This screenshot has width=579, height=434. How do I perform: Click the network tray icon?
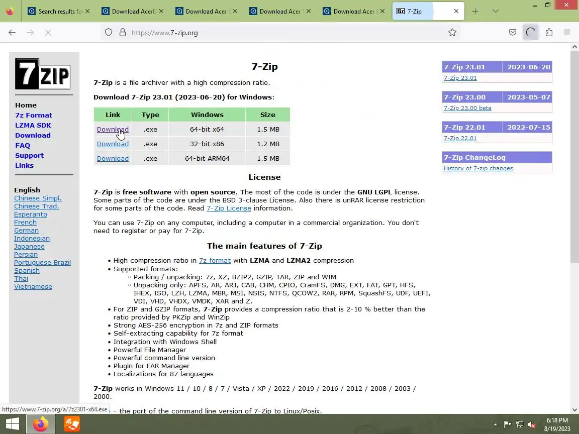pyautogui.click(x=520, y=424)
